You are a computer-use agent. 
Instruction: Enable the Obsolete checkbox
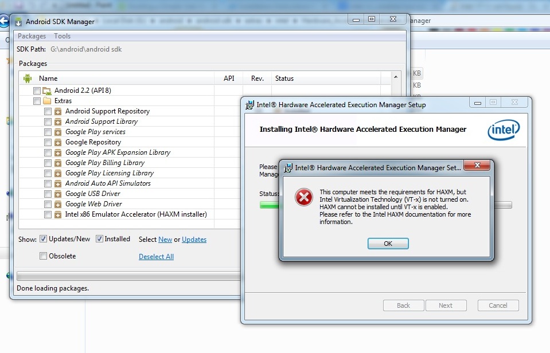click(x=43, y=256)
